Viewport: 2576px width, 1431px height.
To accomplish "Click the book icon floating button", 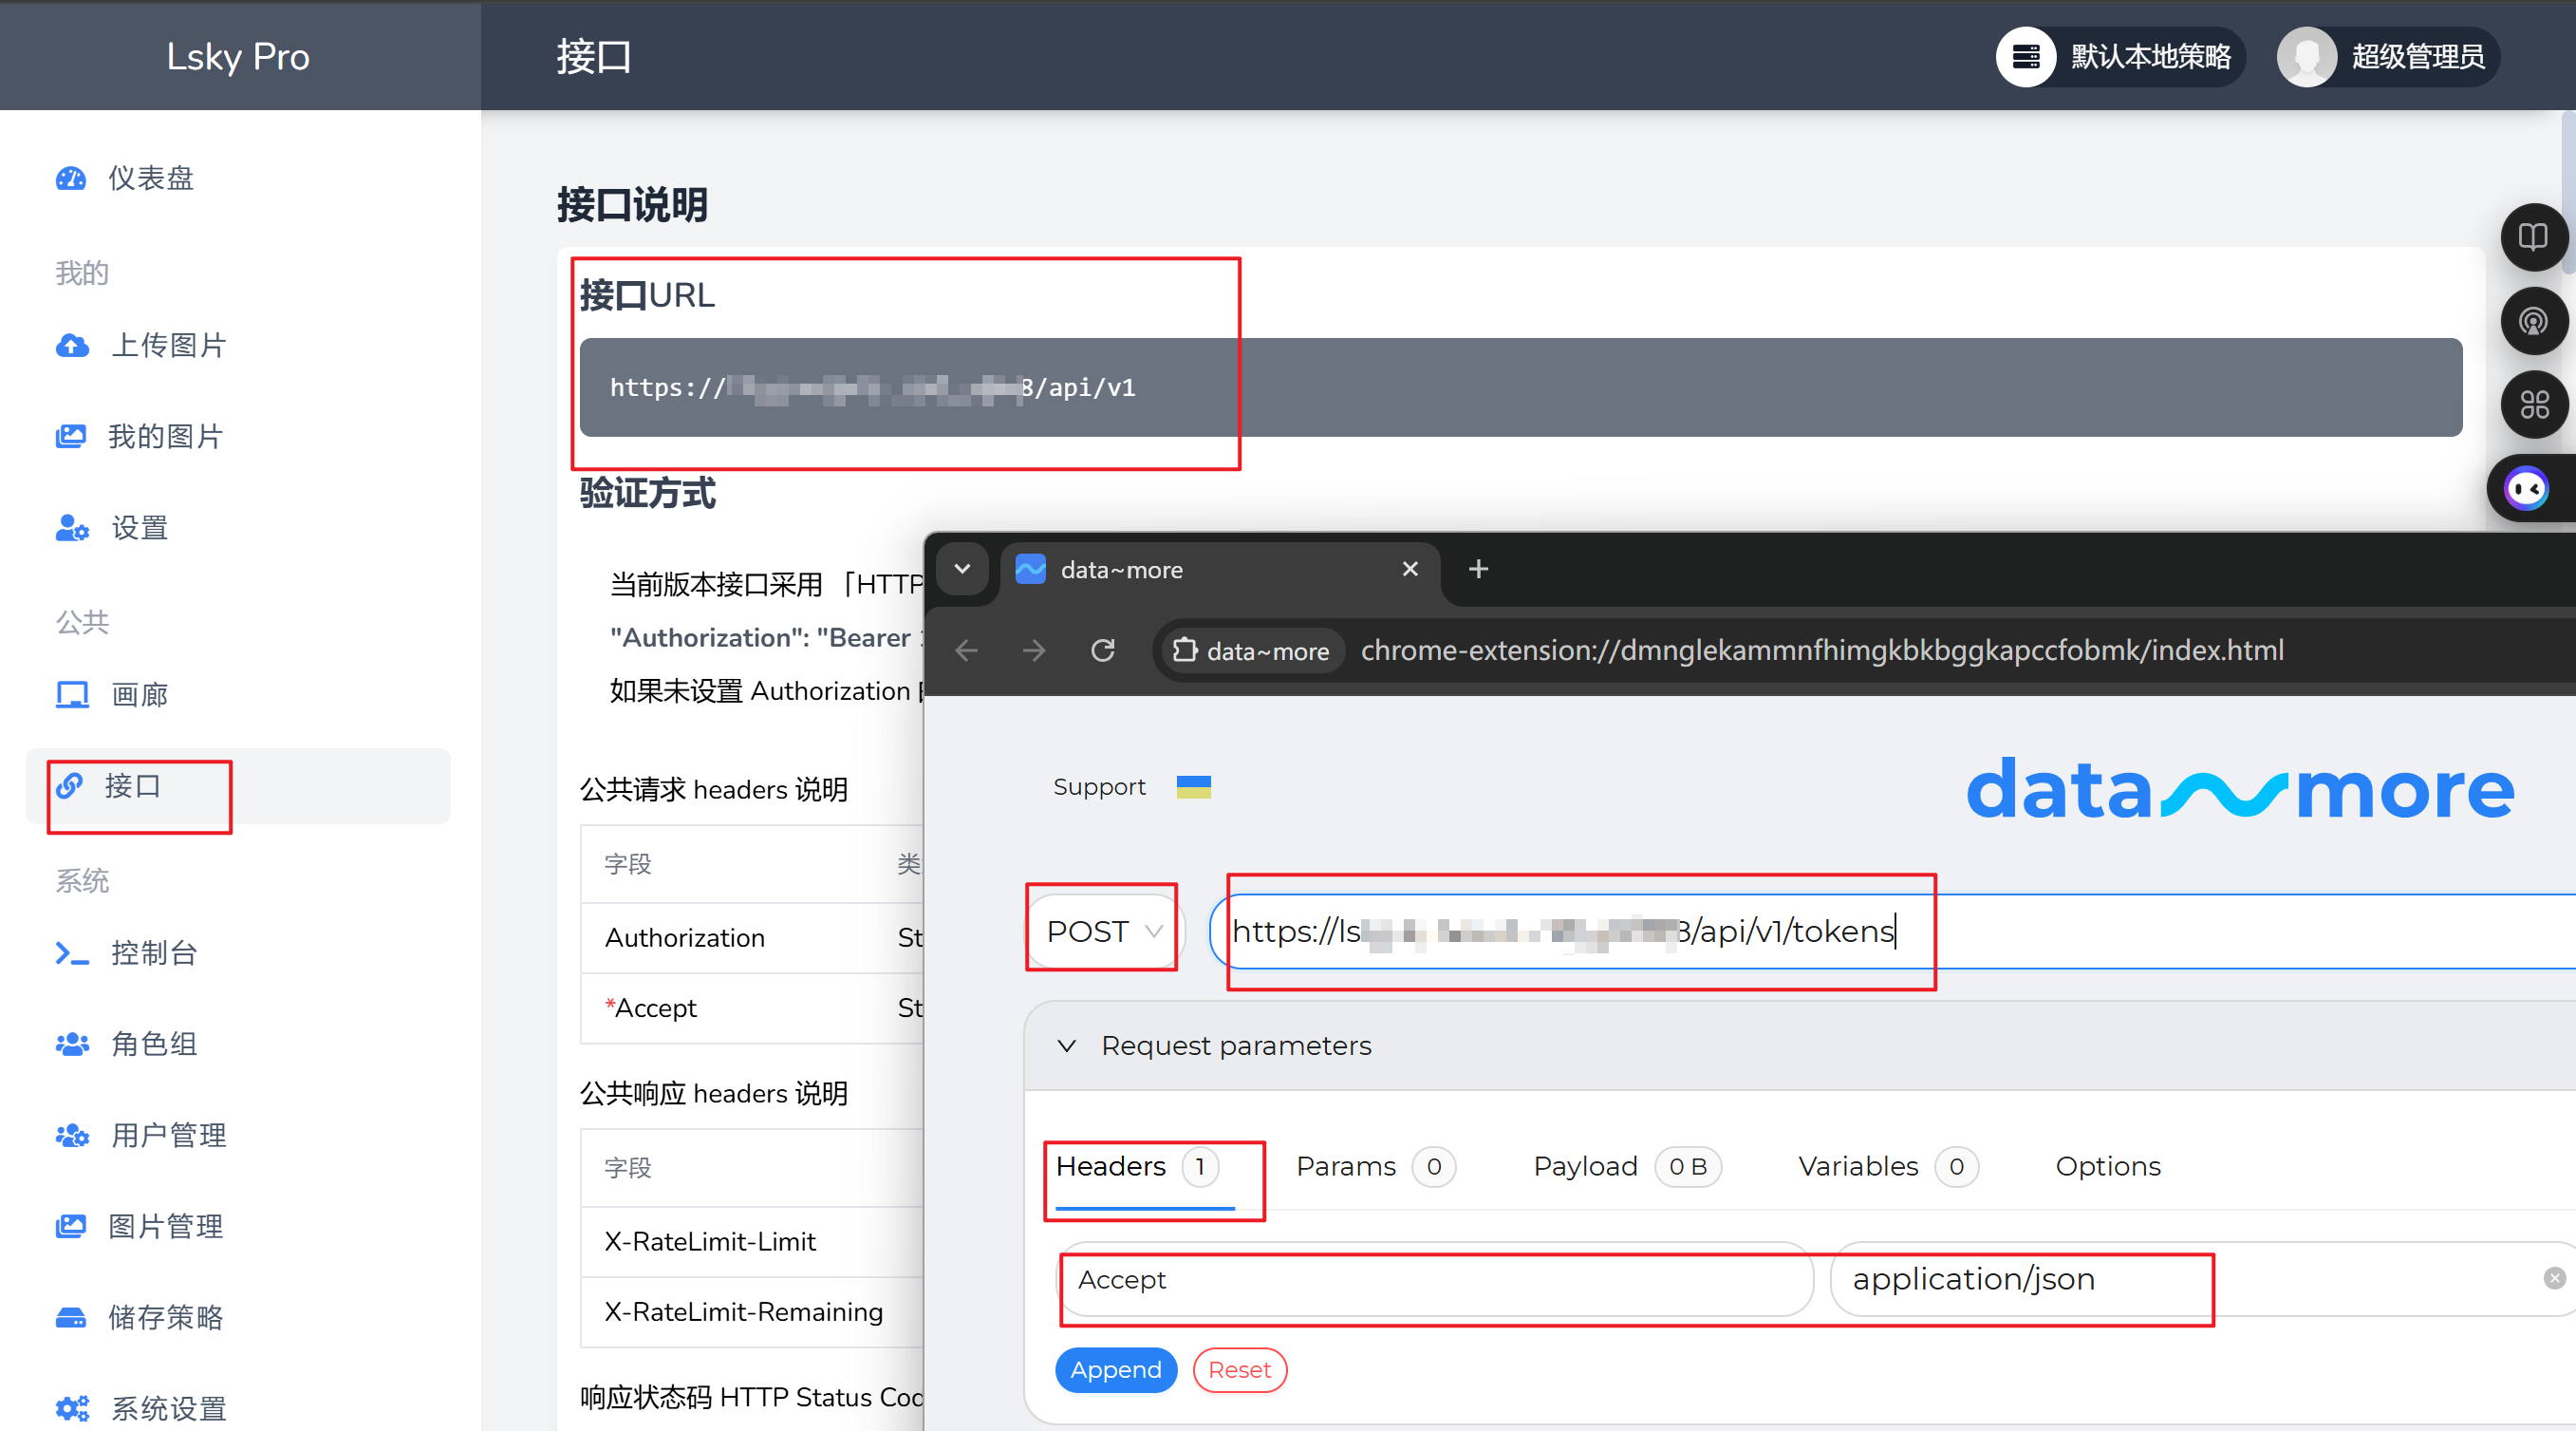I will tap(2532, 237).
